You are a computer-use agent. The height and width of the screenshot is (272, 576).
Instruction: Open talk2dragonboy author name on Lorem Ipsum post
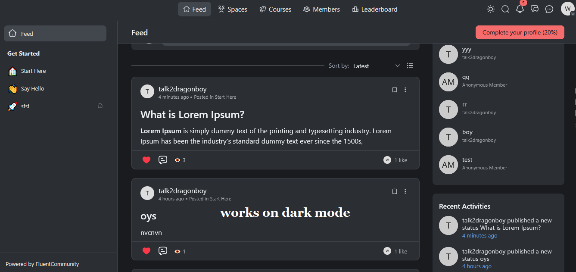point(183,89)
